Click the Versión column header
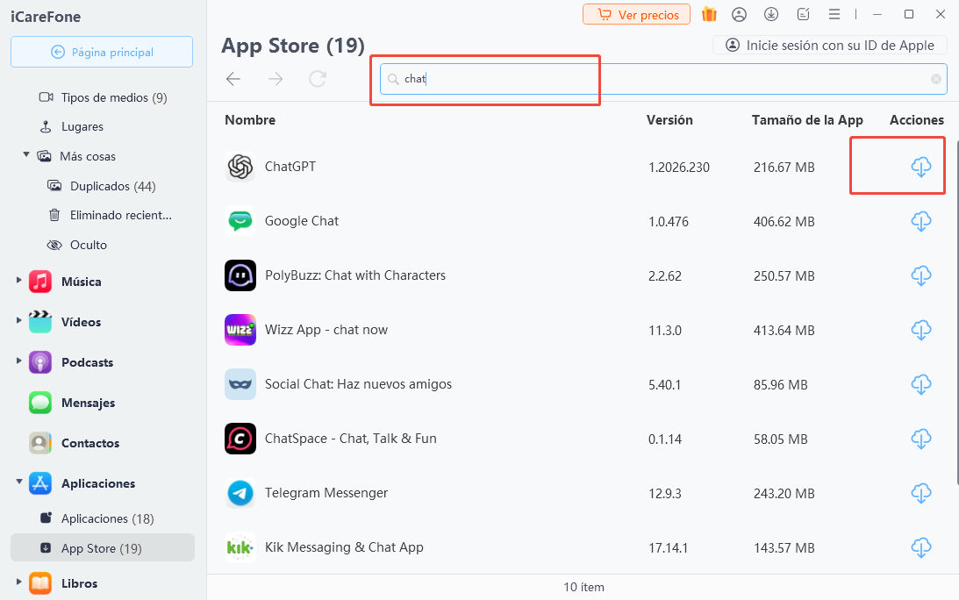 [669, 120]
